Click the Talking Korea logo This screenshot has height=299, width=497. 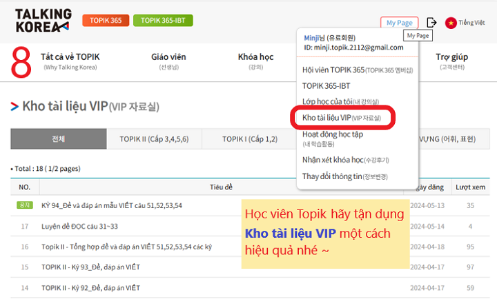[43, 20]
